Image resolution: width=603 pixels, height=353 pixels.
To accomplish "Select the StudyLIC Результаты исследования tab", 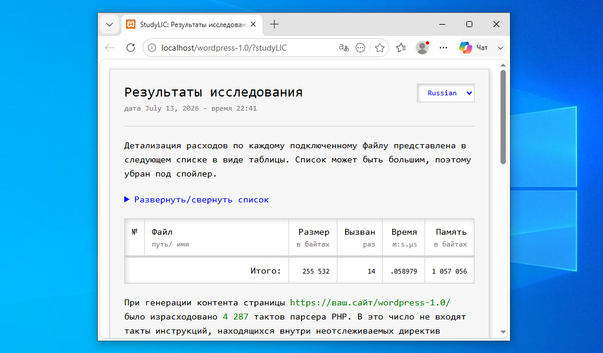I will point(193,25).
